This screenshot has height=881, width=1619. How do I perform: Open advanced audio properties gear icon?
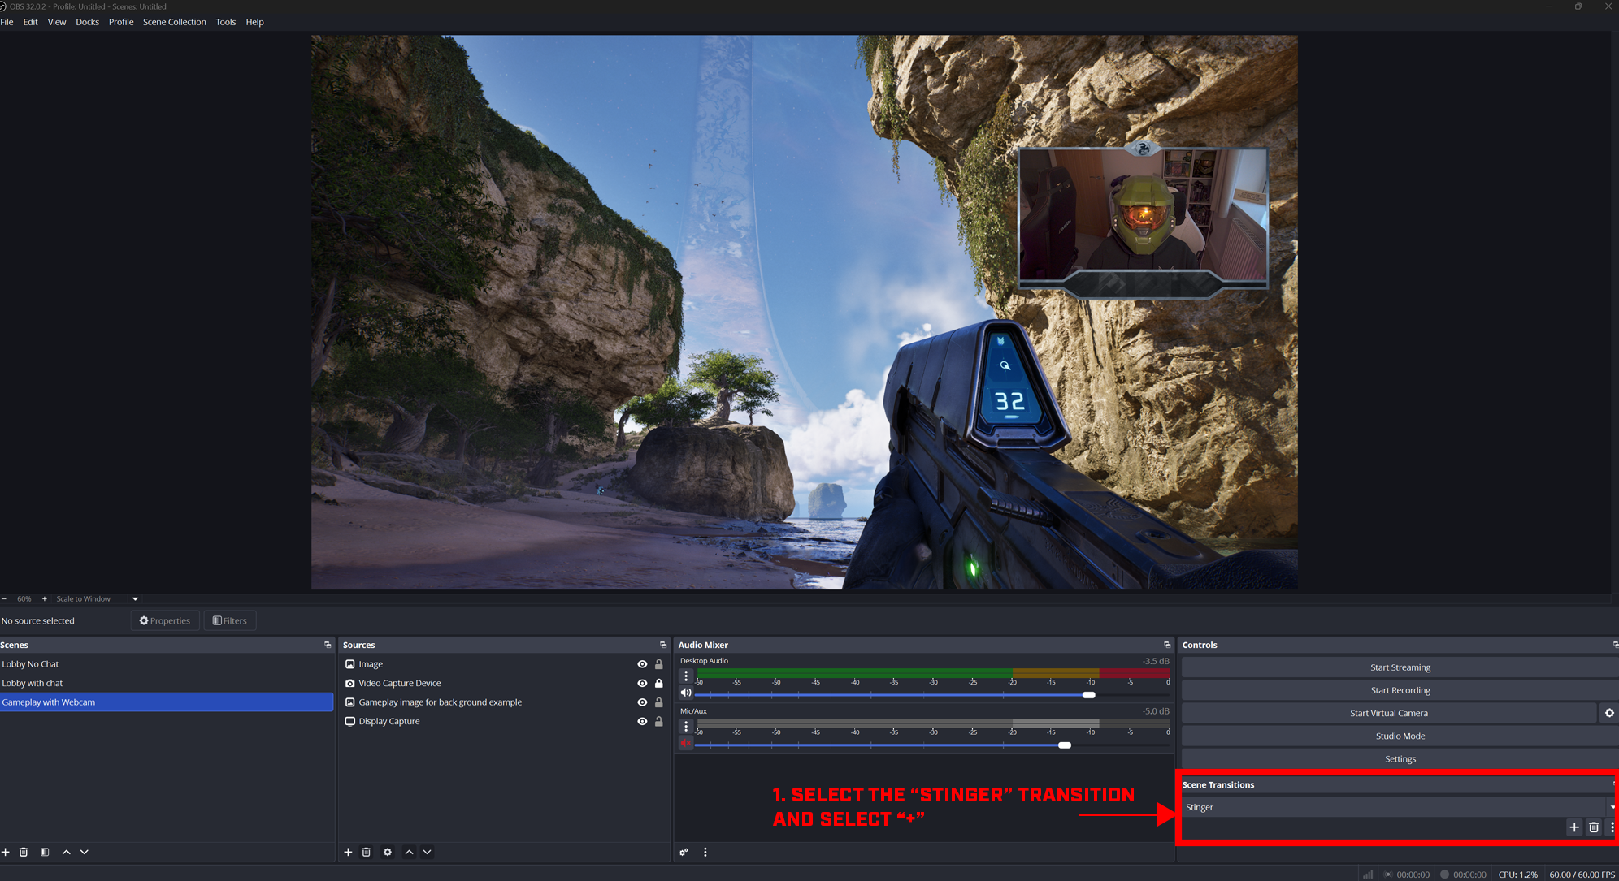[684, 852]
